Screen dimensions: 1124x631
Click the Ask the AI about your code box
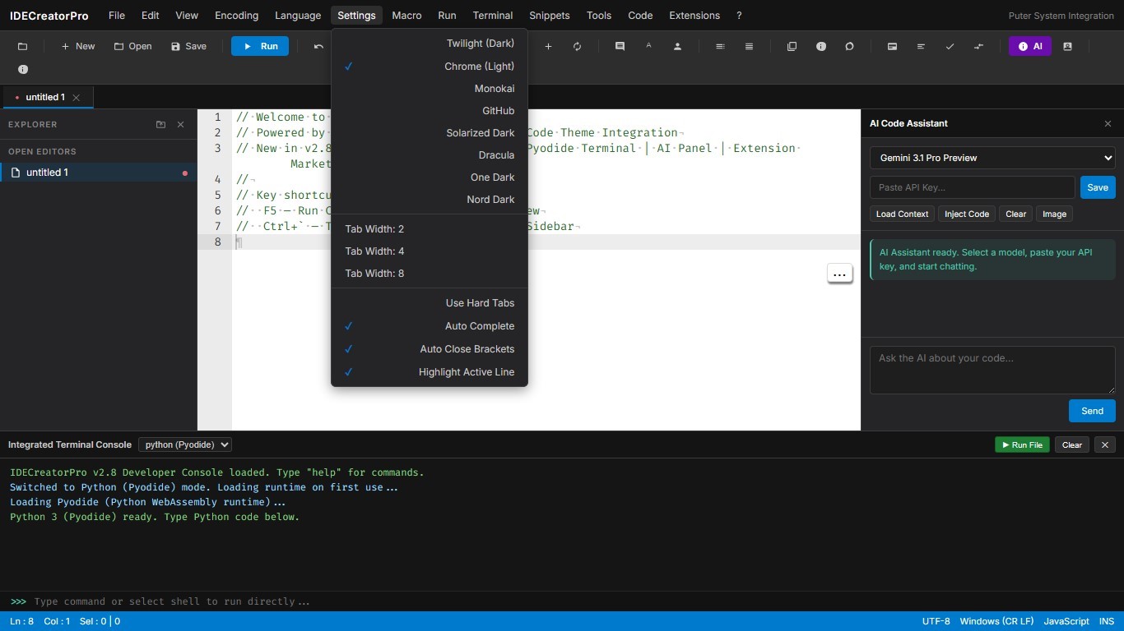coord(992,370)
